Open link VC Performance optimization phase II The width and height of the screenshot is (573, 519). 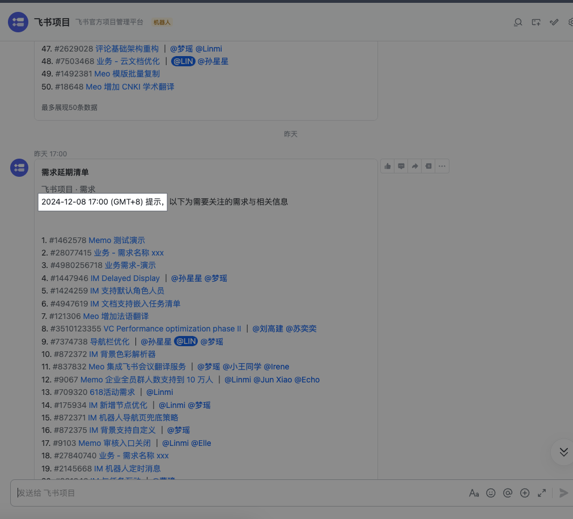pos(172,329)
